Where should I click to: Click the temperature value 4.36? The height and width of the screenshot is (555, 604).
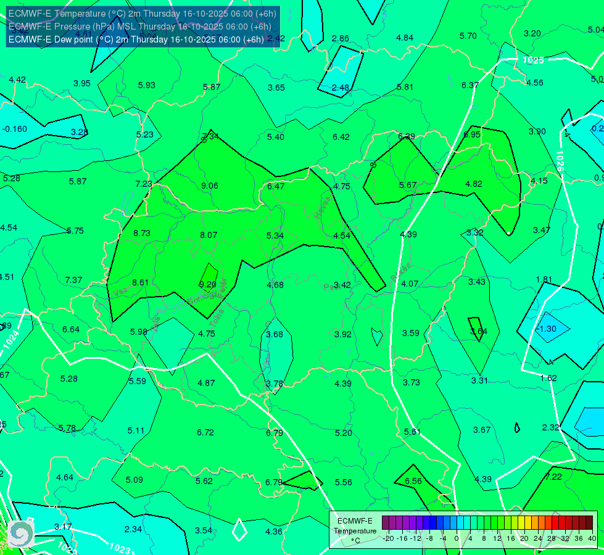274,532
